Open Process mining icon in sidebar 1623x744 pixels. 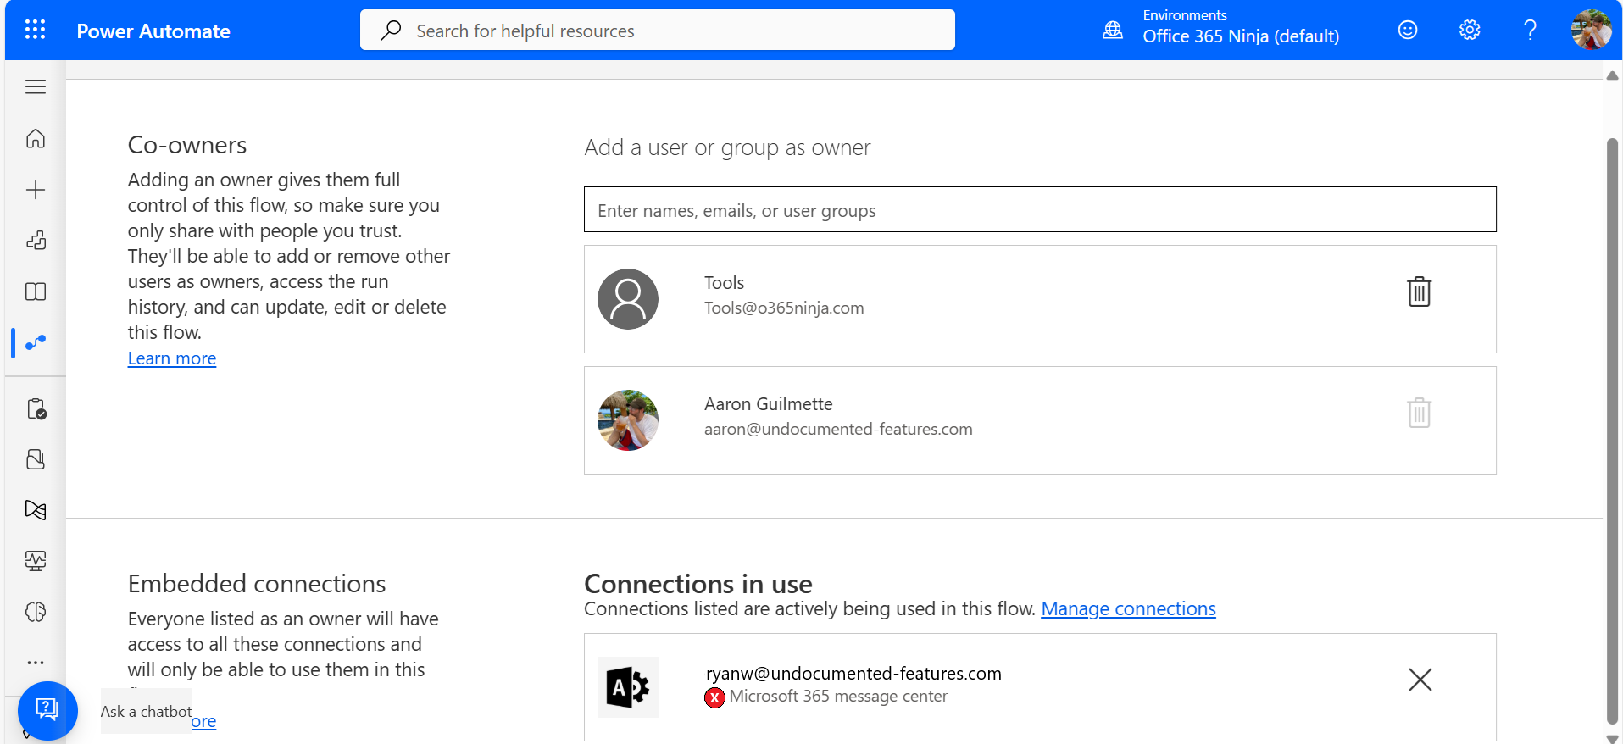pyautogui.click(x=36, y=510)
